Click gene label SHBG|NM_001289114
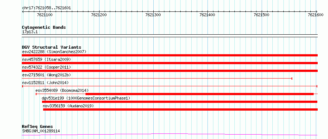This screenshot has width=328, height=139. (x=41, y=131)
